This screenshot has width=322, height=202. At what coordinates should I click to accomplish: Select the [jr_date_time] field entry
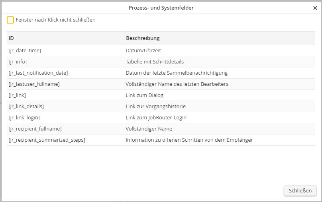(25, 51)
